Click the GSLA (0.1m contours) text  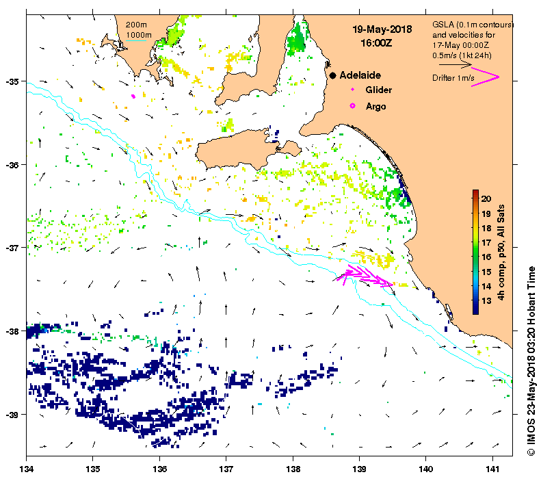473,25
